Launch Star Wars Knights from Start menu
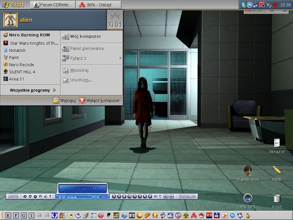This screenshot has height=220, width=293. pyautogui.click(x=31, y=43)
